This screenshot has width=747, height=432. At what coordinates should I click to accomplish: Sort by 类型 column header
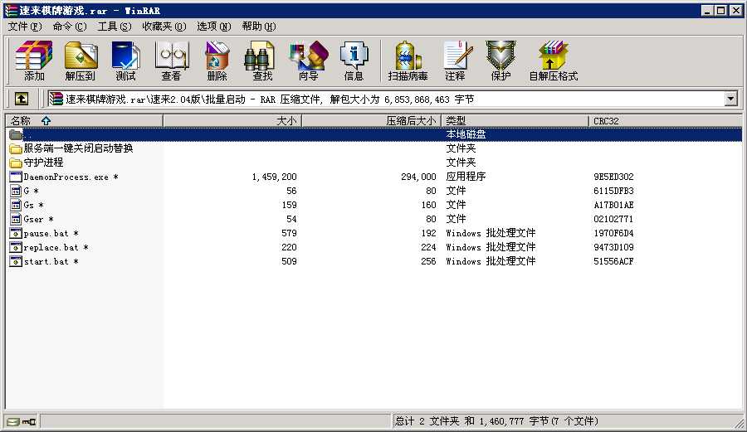pyautogui.click(x=515, y=121)
